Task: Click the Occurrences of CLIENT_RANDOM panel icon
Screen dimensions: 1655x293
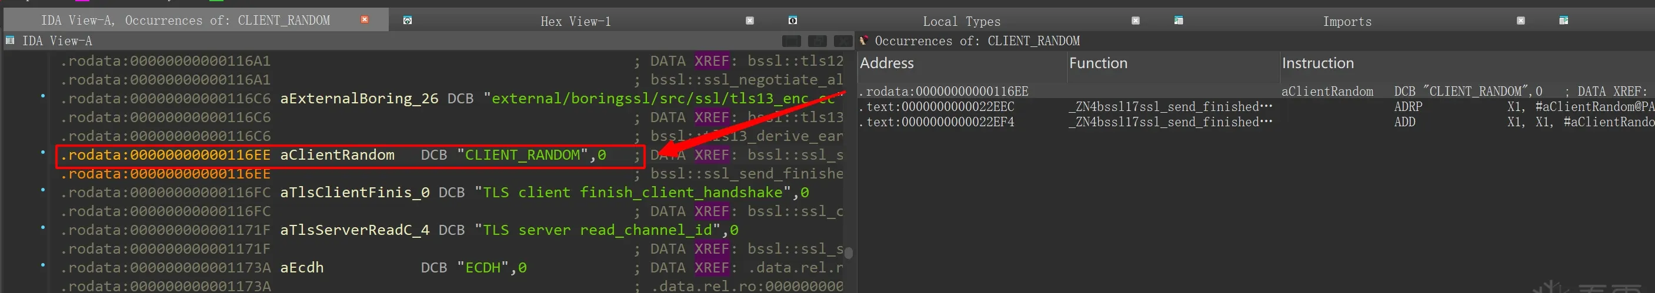Action: pos(864,41)
